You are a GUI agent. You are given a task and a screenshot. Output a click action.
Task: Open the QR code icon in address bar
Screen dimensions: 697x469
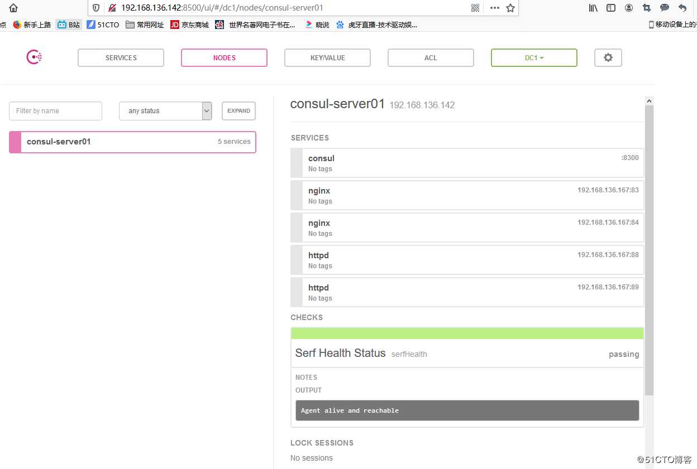[475, 8]
